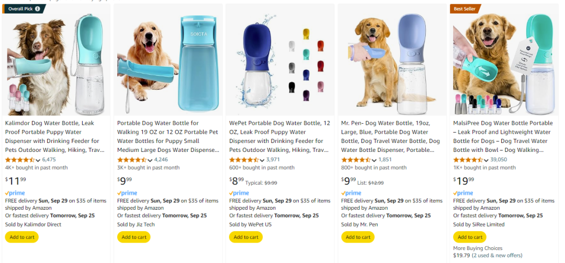Open the 2 used & new offers link
Screen dimensions: 565x263
tap(497, 255)
